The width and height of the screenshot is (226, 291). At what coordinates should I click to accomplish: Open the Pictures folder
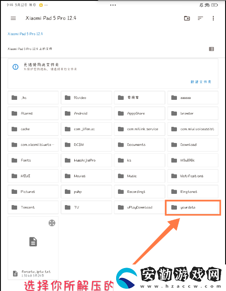point(33,192)
